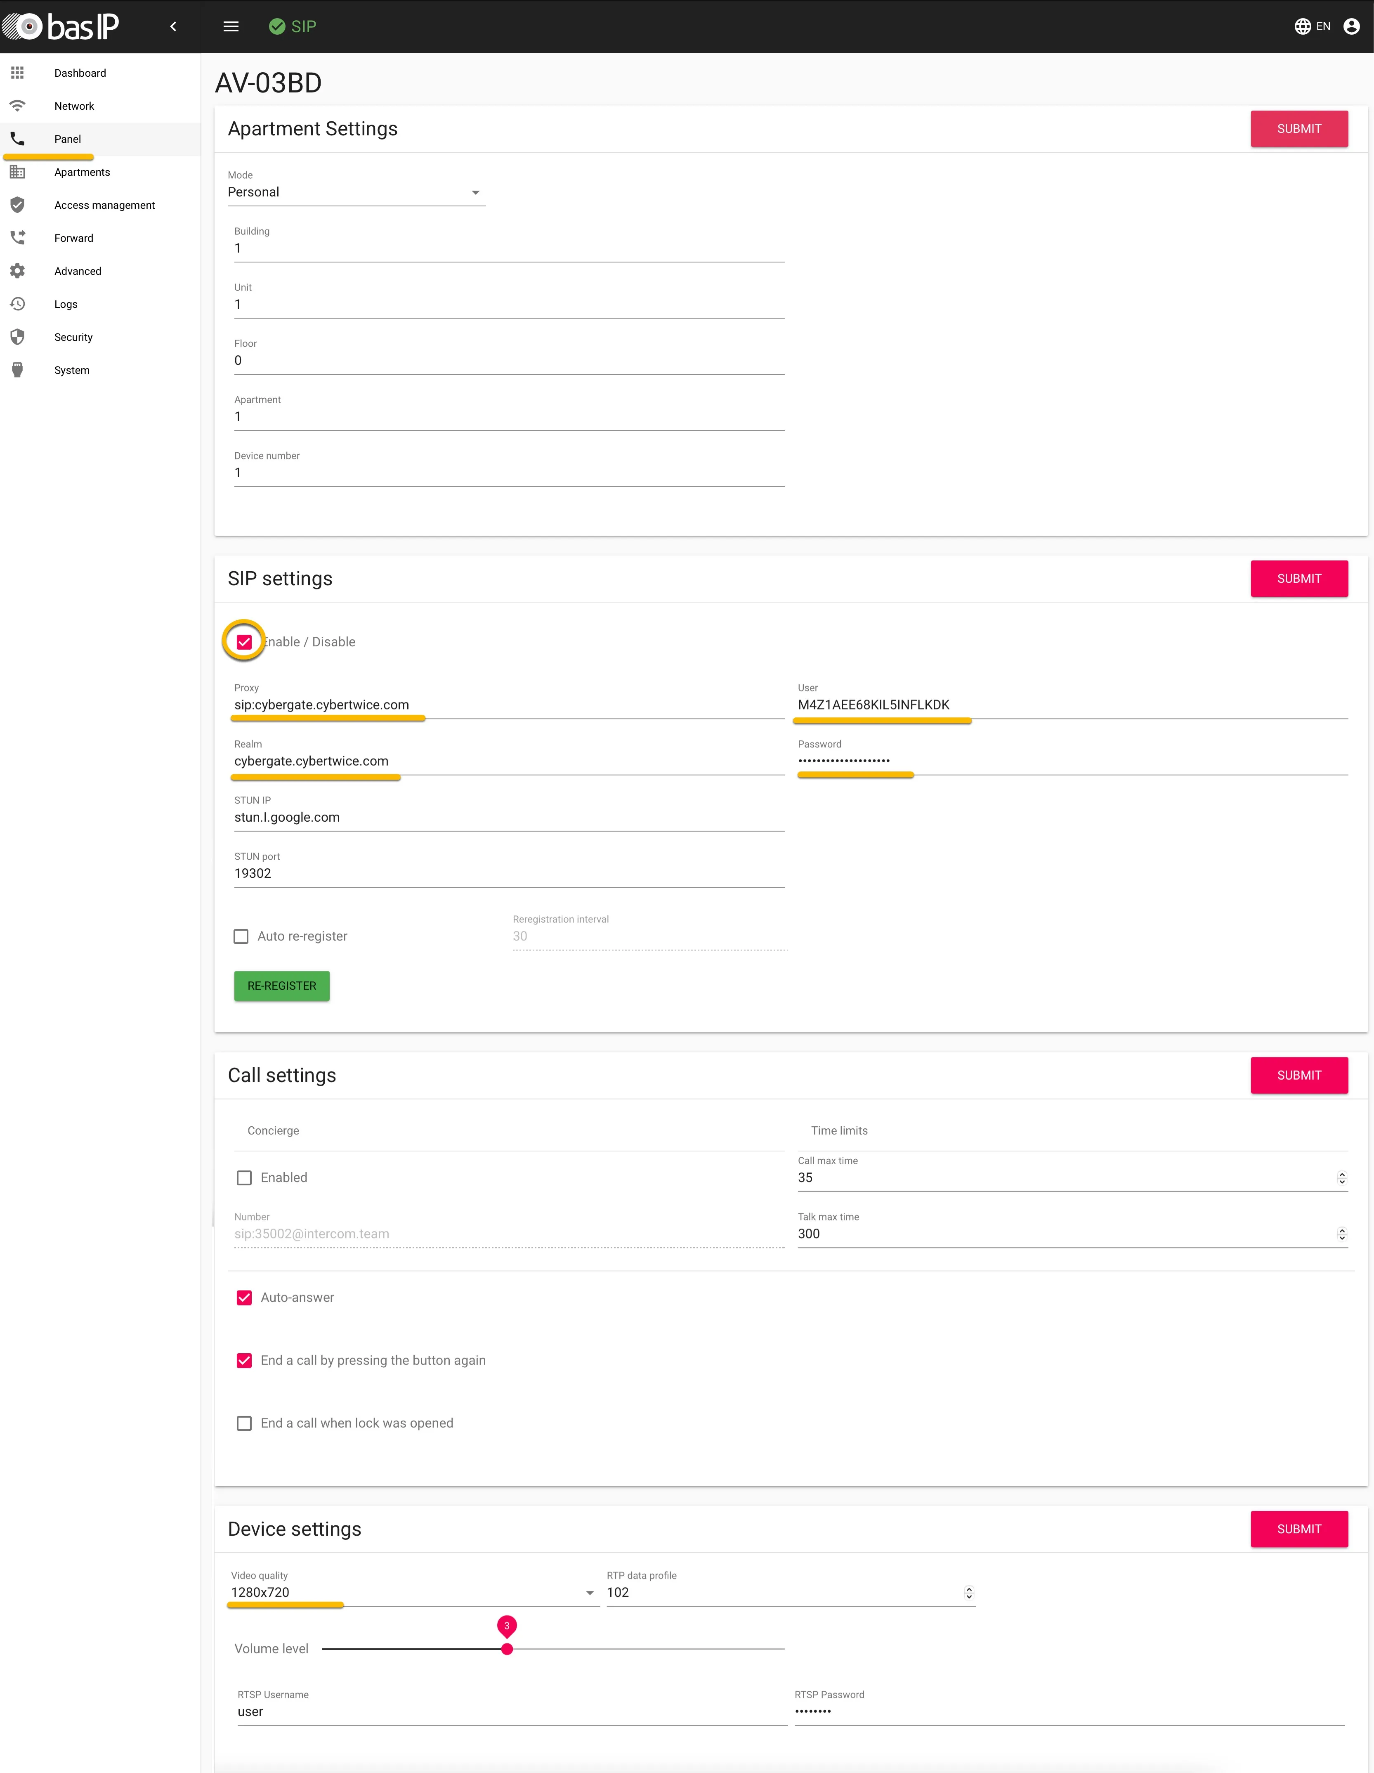
Task: Toggle SIP Enable / Disable checkbox
Action: point(244,641)
